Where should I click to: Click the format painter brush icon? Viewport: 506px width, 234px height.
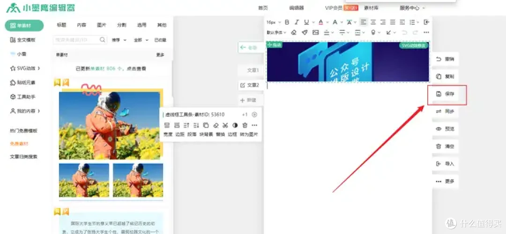click(x=305, y=32)
